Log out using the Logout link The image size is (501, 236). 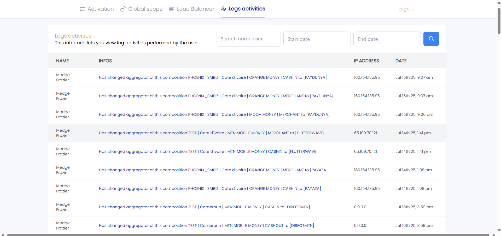[406, 9]
